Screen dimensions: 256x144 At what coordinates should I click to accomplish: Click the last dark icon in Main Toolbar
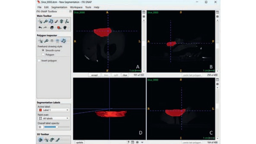point(65,28)
